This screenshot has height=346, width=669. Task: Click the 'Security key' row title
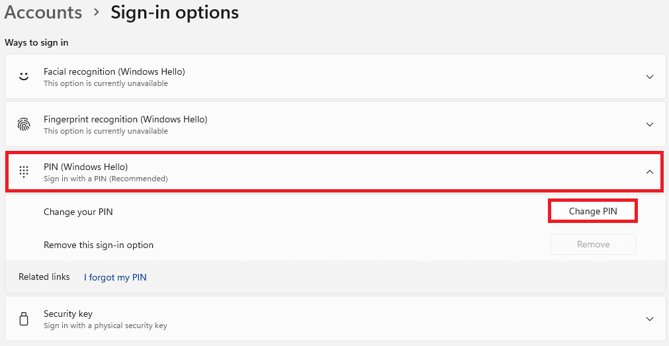point(68,314)
